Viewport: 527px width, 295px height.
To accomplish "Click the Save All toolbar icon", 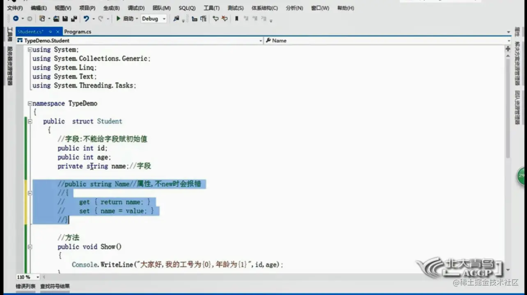I will 74,18.
